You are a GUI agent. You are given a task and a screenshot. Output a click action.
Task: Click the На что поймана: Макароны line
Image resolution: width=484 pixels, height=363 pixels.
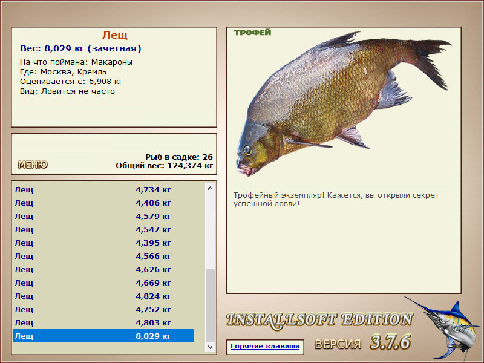pyautogui.click(x=76, y=62)
